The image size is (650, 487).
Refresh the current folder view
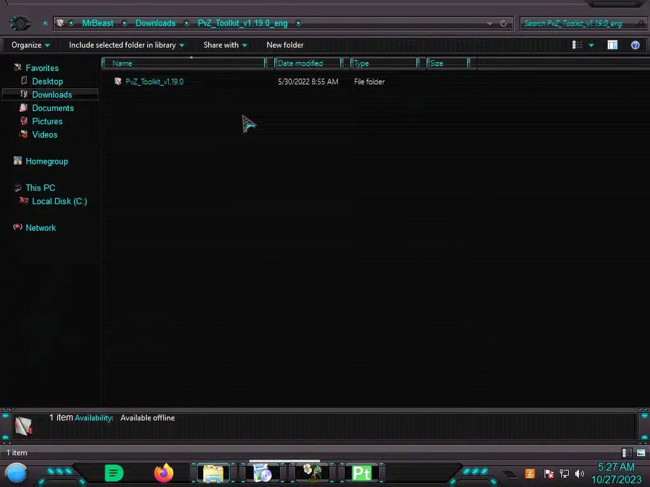[x=503, y=23]
